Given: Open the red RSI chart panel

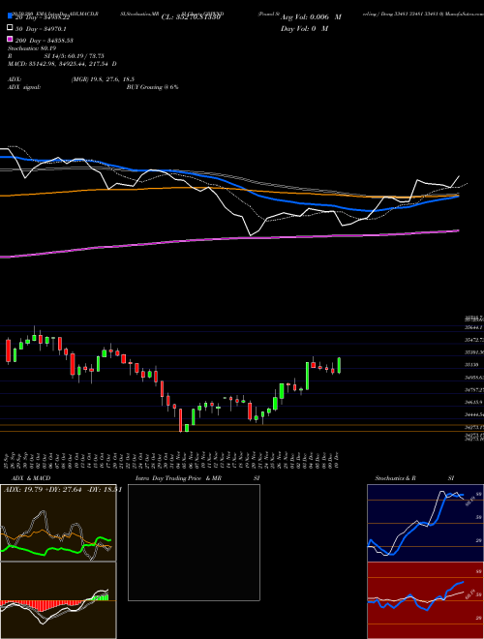Looking at the screenshot, I should coord(425,600).
